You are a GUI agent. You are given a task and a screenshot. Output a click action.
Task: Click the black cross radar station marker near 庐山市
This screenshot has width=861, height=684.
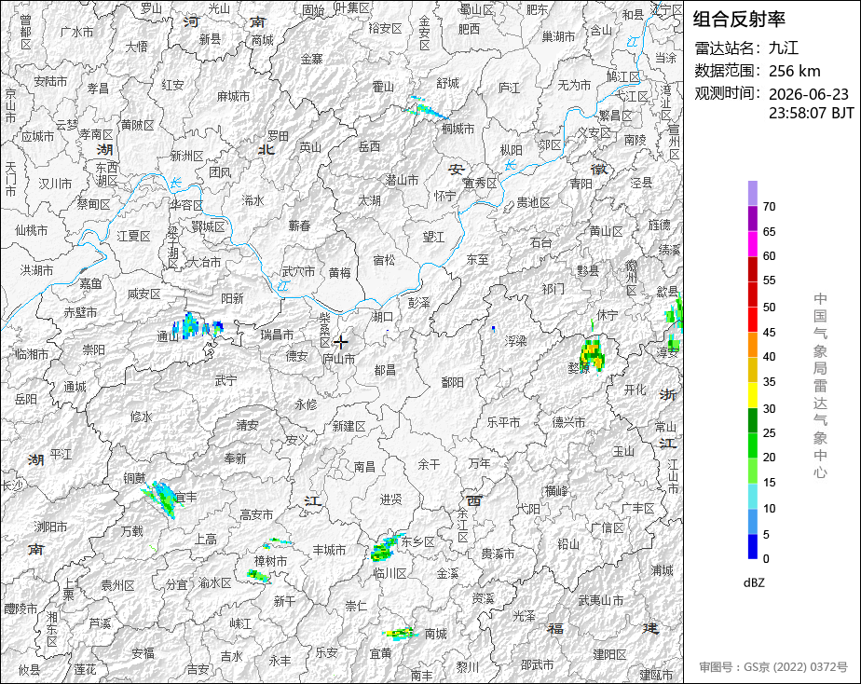click(341, 342)
